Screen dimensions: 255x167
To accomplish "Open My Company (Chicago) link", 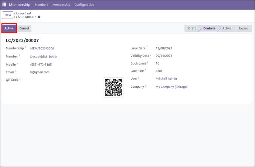I will [171, 87].
